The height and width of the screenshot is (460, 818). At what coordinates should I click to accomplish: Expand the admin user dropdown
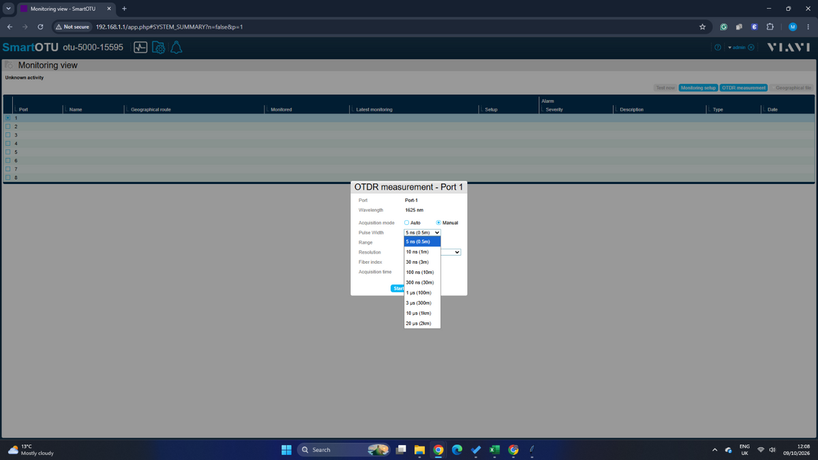[x=737, y=48]
